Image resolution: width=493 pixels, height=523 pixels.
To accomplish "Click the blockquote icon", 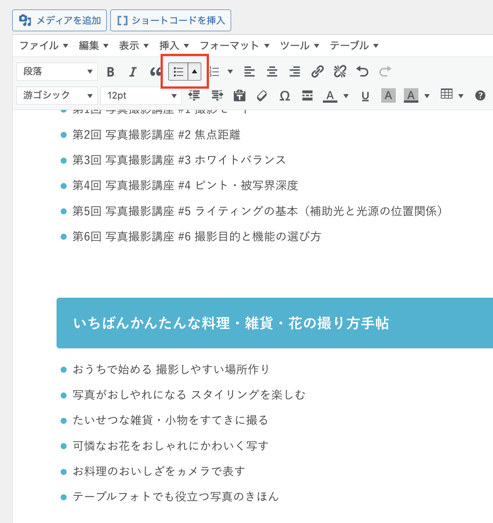I will (x=156, y=72).
